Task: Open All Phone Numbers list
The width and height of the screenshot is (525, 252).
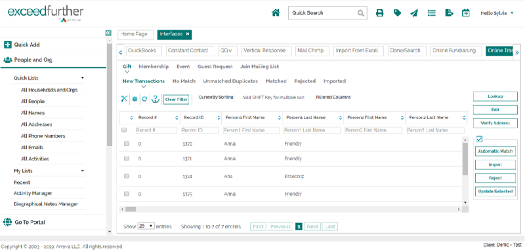Action: (x=43, y=136)
